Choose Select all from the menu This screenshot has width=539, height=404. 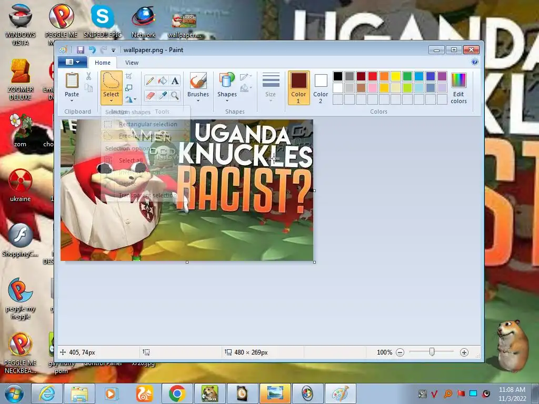[145, 160]
